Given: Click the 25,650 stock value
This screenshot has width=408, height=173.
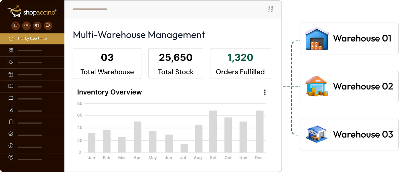Looking at the screenshot, I should click(176, 57).
